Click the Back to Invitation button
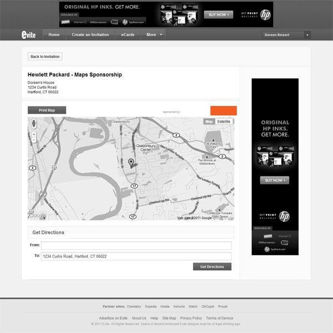Image resolution: width=333 pixels, height=333 pixels. pos(45,57)
